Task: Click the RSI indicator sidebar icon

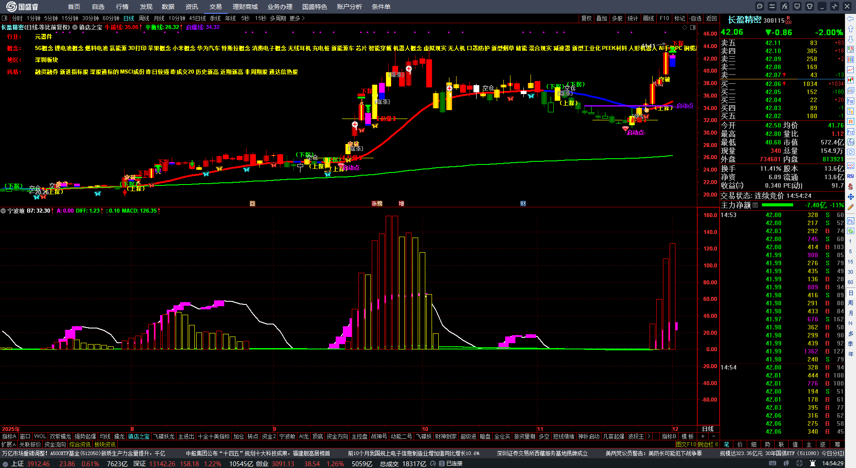Action: coord(851,176)
